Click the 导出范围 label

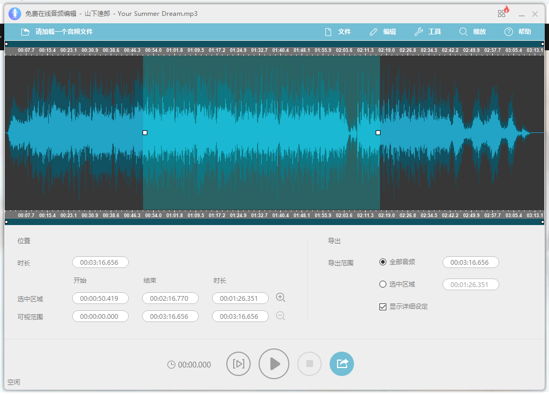point(340,263)
